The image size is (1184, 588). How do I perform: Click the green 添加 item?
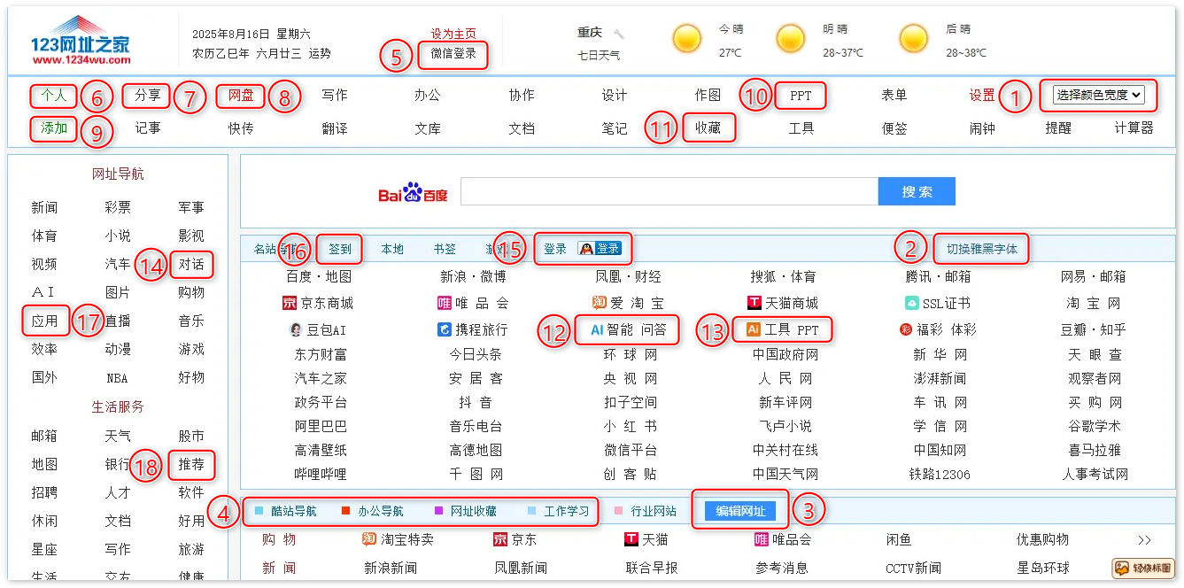click(x=54, y=128)
